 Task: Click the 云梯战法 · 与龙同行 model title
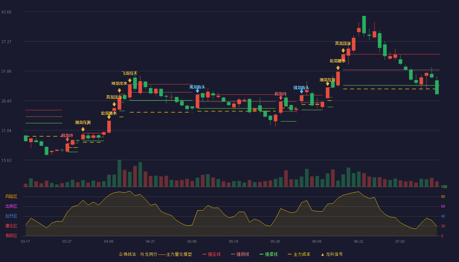155,254
